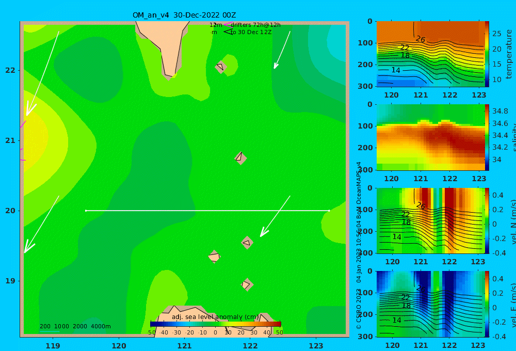The width and height of the screenshot is (516, 351).
Task: Click depth label 300 on temperature panel
Action: pyautogui.click(x=365, y=86)
